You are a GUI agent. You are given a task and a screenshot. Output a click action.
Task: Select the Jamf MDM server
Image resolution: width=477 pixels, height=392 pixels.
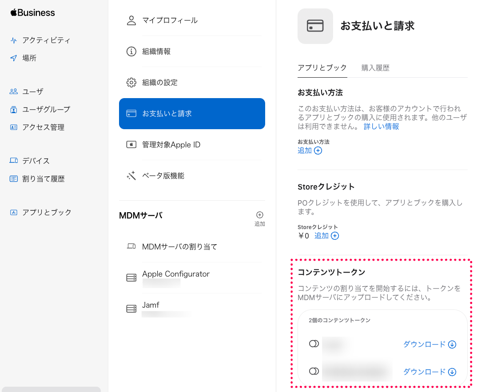(192, 309)
